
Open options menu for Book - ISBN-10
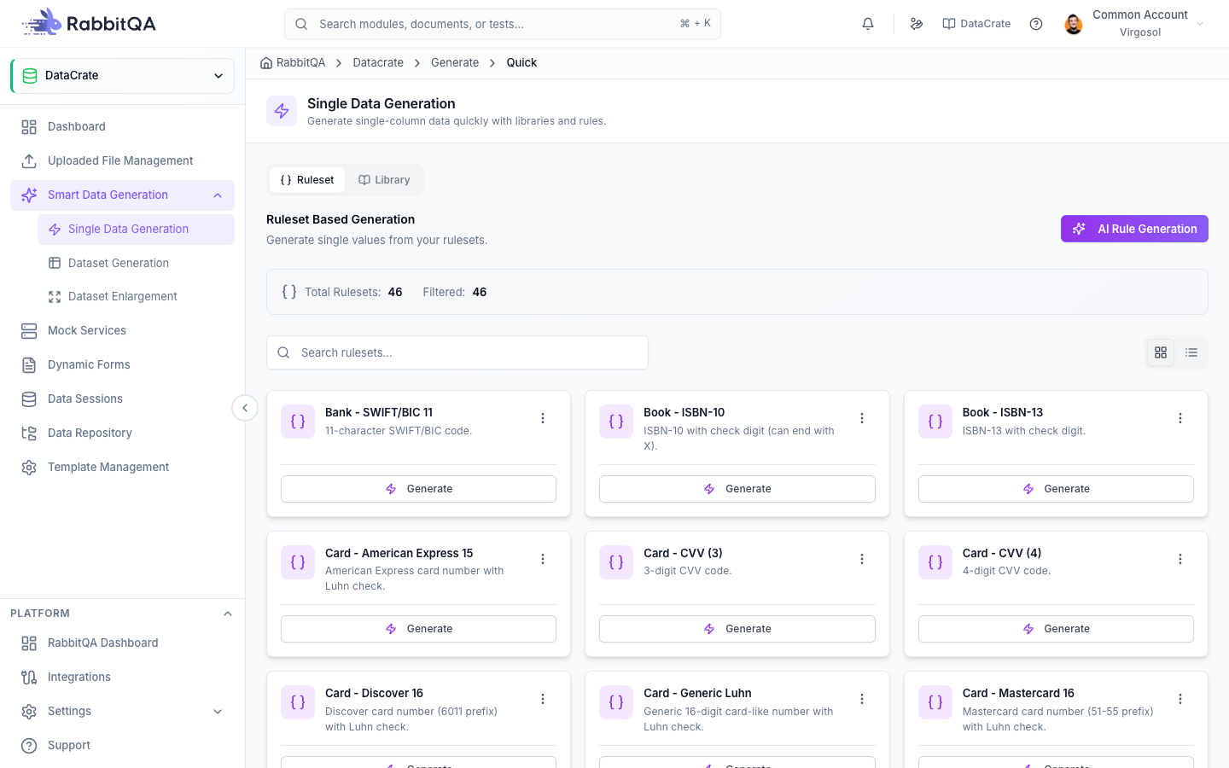862,418
